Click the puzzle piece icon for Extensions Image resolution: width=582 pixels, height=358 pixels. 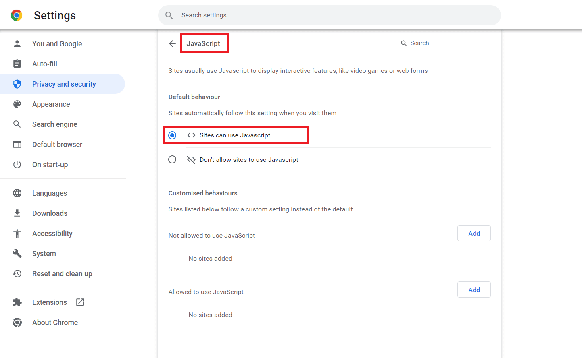(x=17, y=302)
